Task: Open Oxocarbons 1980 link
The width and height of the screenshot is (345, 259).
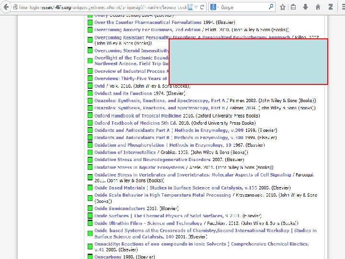Action: tap(108, 257)
